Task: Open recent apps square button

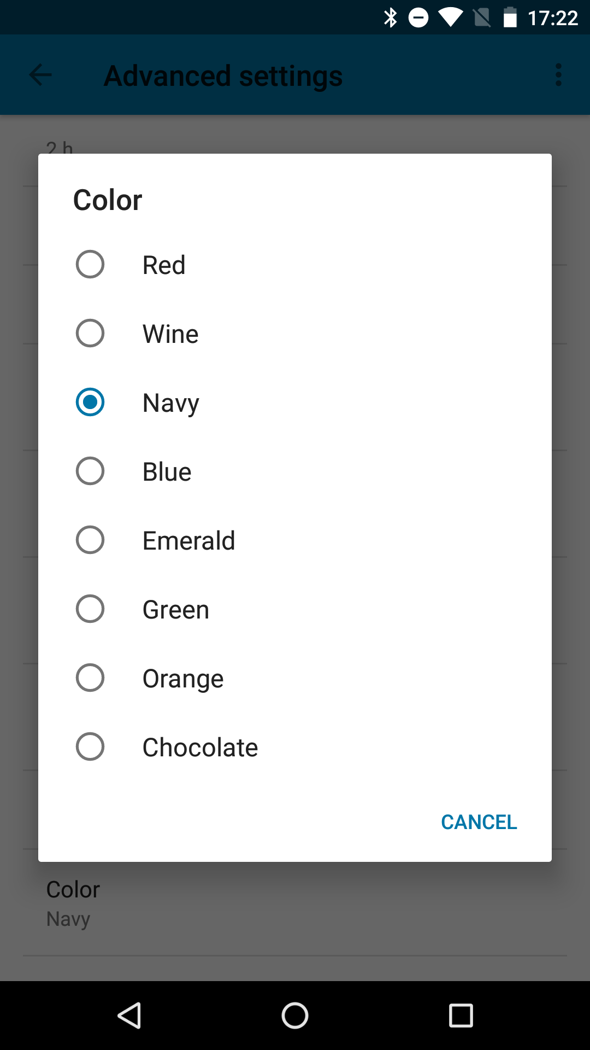Action: 461,1016
